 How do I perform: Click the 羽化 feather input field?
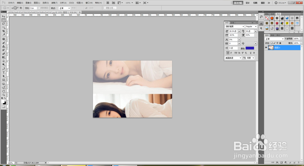[x=33, y=8]
